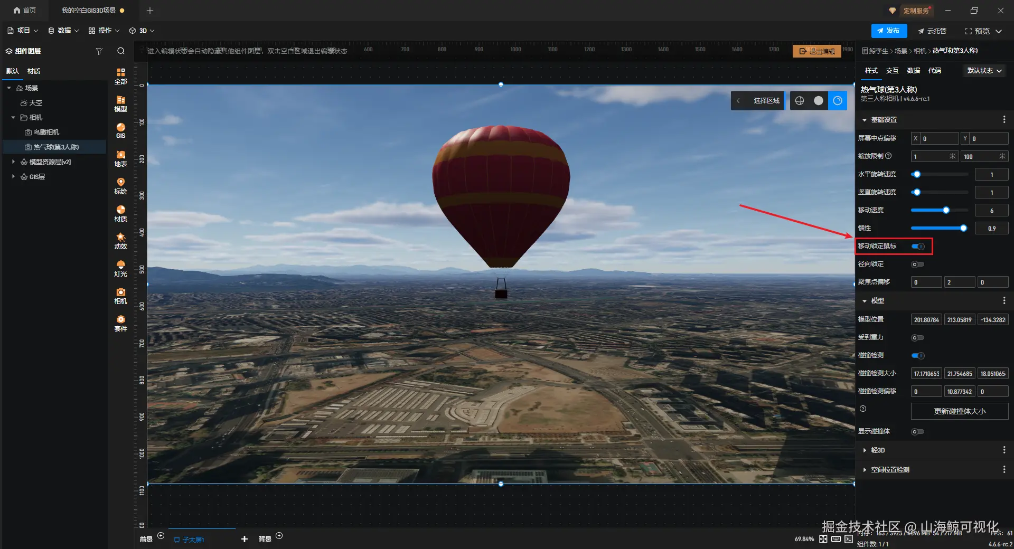This screenshot has width=1014, height=549.
Task: Switch to the 代码 tab
Action: [935, 71]
